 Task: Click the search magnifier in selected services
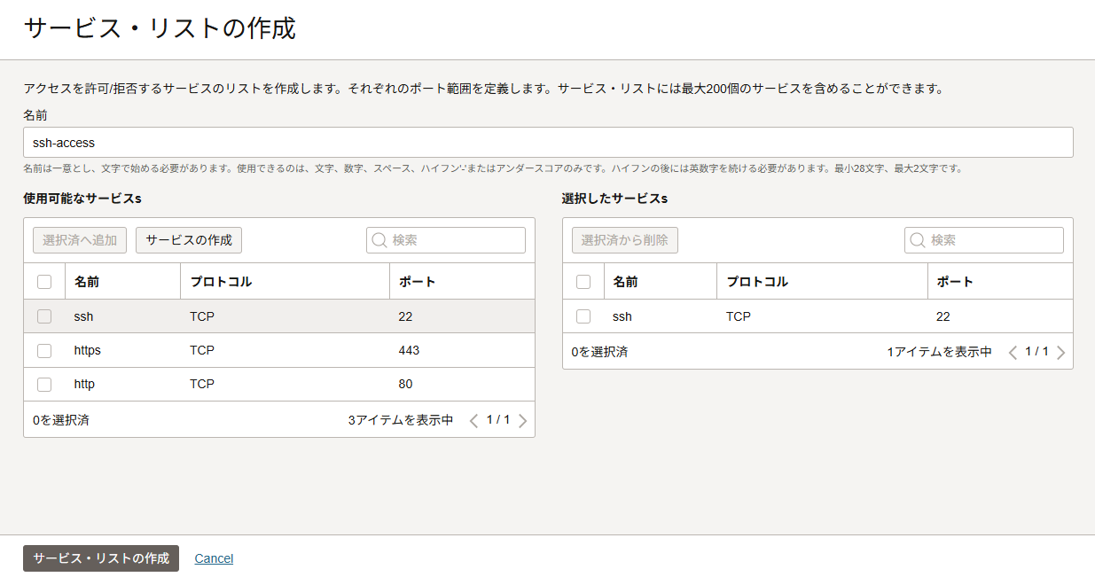[x=918, y=240]
